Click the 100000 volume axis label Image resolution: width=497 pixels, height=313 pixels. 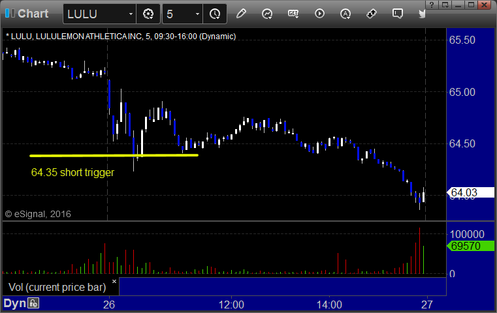pos(467,234)
